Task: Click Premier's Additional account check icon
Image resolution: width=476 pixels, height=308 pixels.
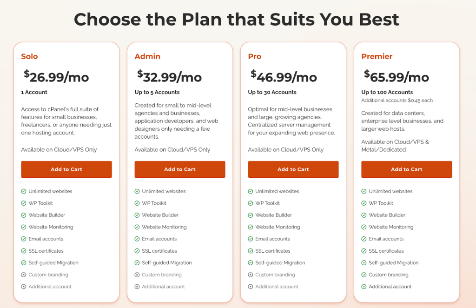Action: pos(364,287)
